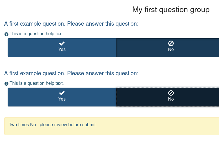Click the ban icon in the first question

pos(171,43)
